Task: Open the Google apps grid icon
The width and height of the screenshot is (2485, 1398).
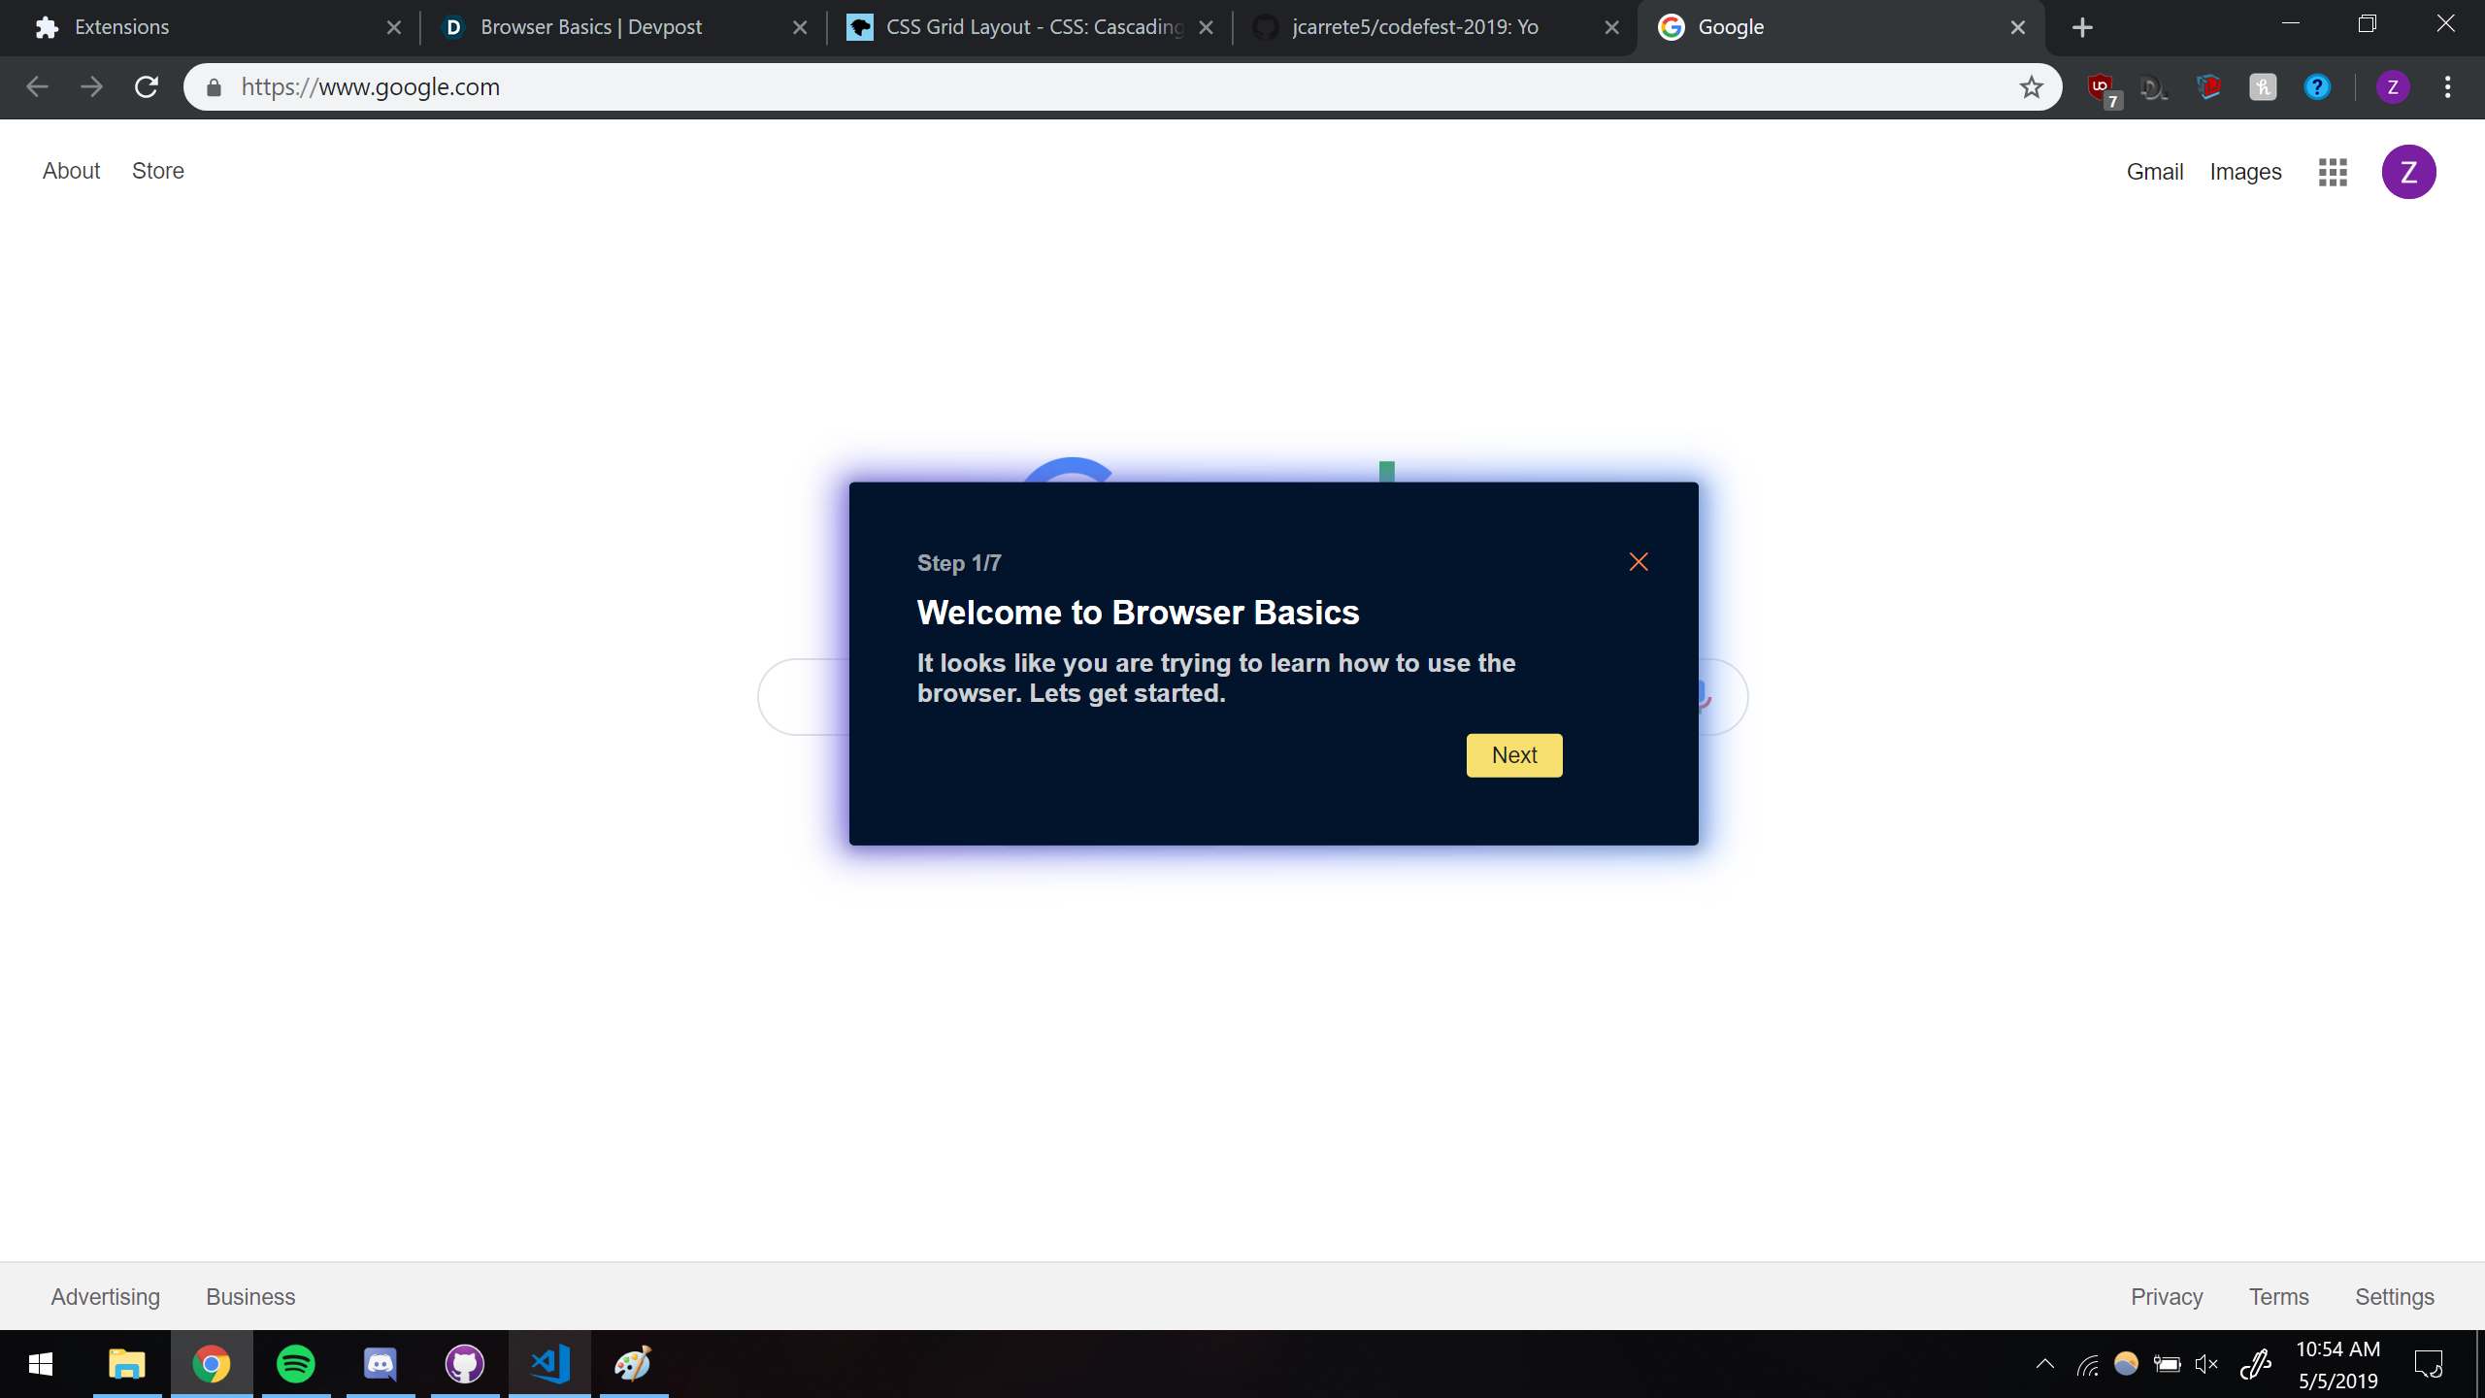Action: click(2333, 172)
